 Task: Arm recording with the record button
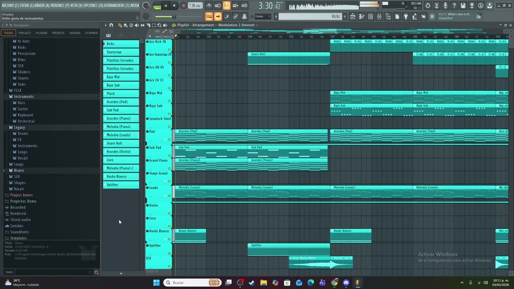tap(184, 6)
